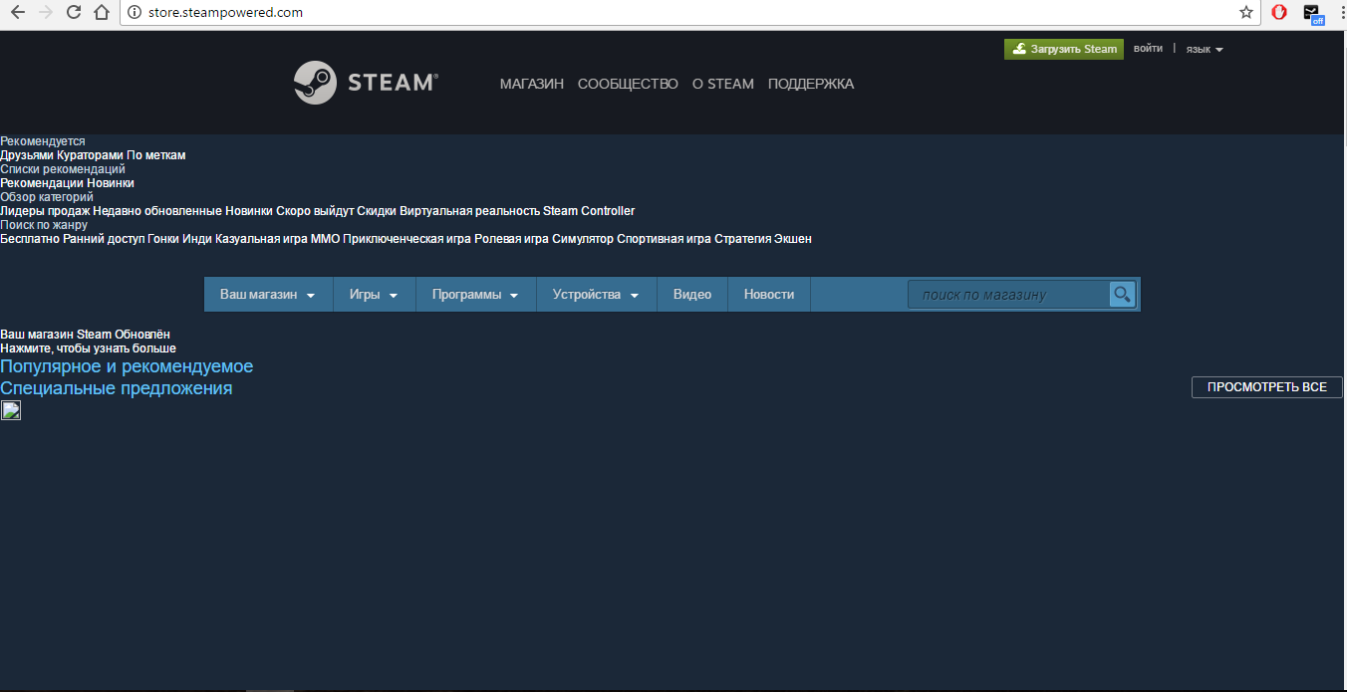This screenshot has width=1347, height=692.
Task: View site information icon in address bar
Action: coord(135,13)
